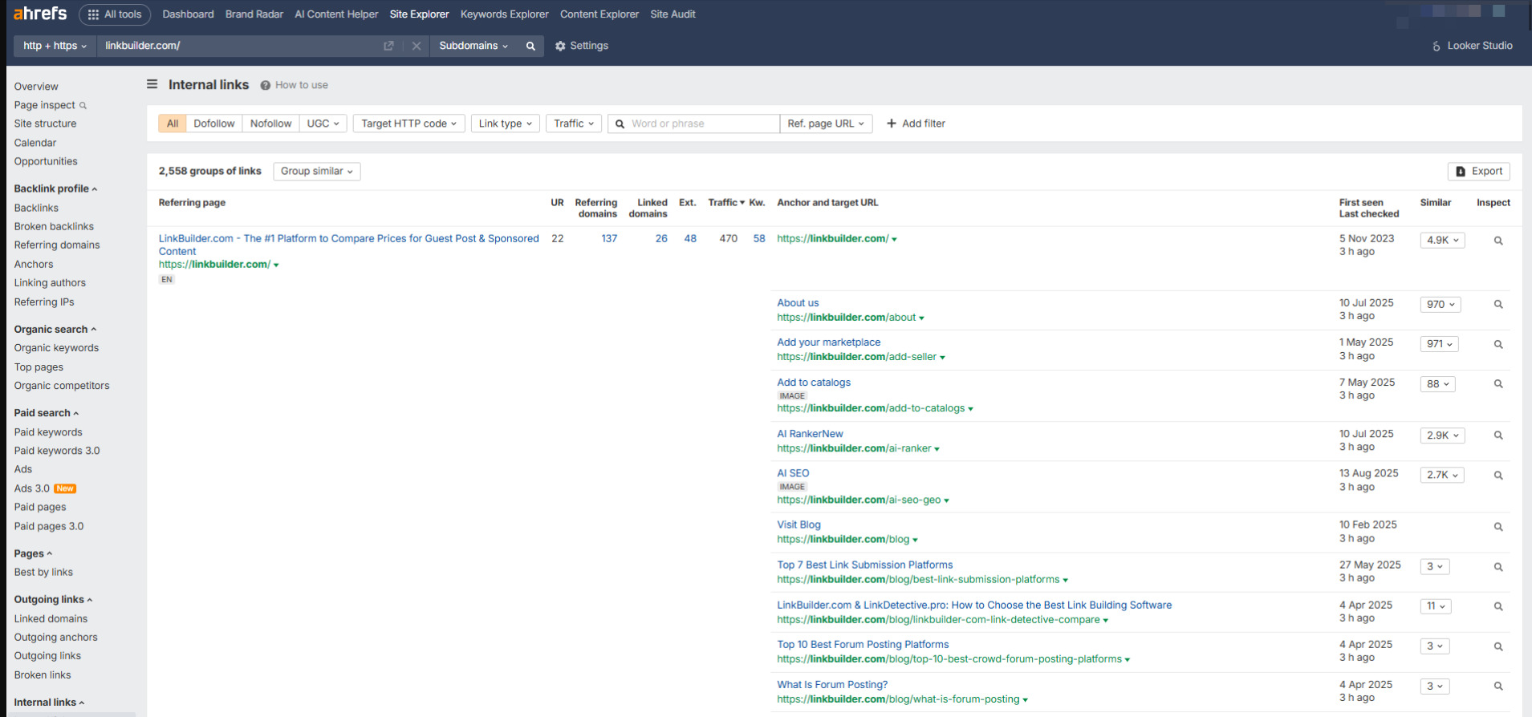Inspect What Is Forum Posting row
The width and height of the screenshot is (1532, 717).
(1498, 687)
